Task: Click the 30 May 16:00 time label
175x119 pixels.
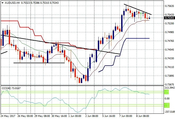Action: point(59,116)
